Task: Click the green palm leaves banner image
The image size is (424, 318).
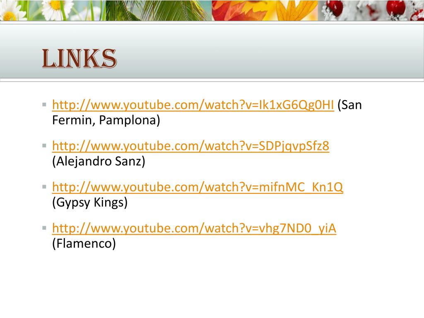Action: coord(159,10)
